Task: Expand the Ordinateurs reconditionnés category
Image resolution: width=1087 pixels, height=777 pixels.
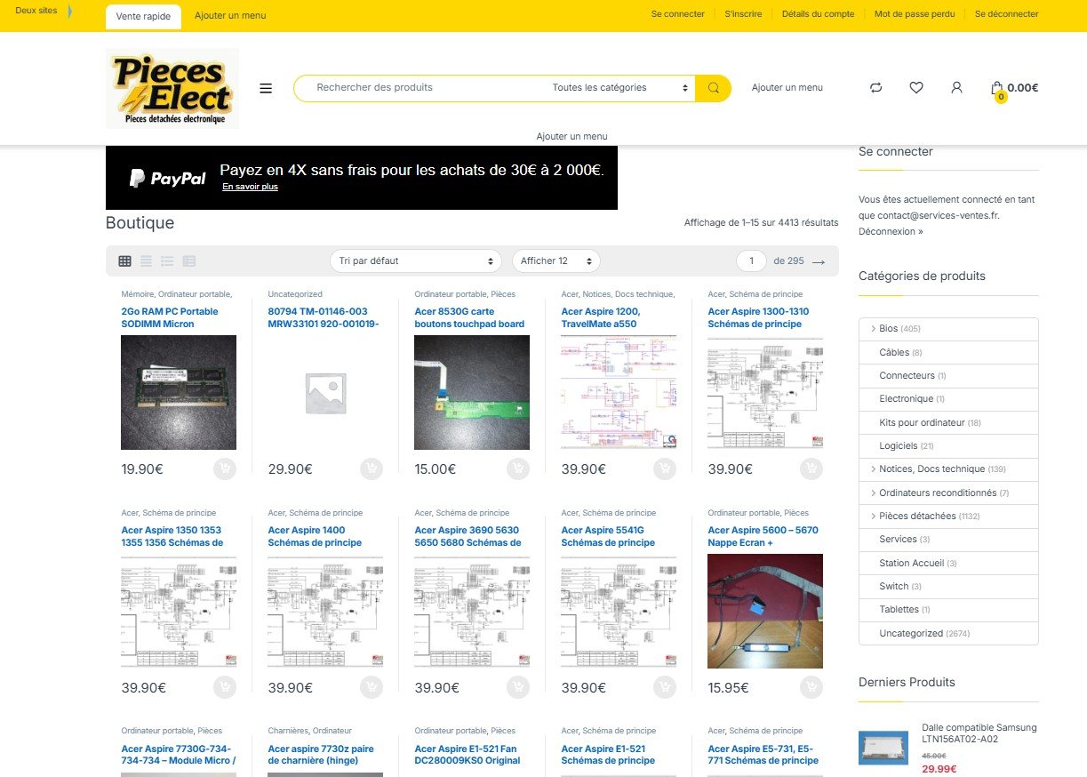Action: [873, 493]
